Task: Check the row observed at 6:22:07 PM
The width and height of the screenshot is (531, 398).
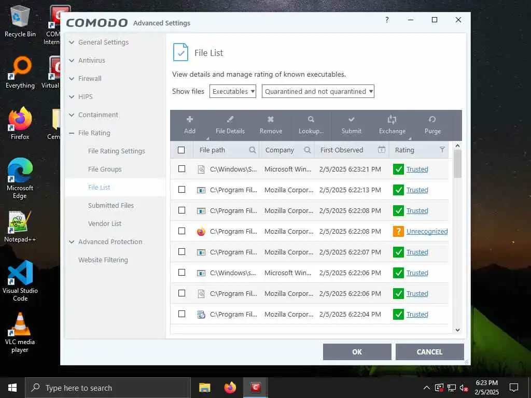Action: pos(182,252)
